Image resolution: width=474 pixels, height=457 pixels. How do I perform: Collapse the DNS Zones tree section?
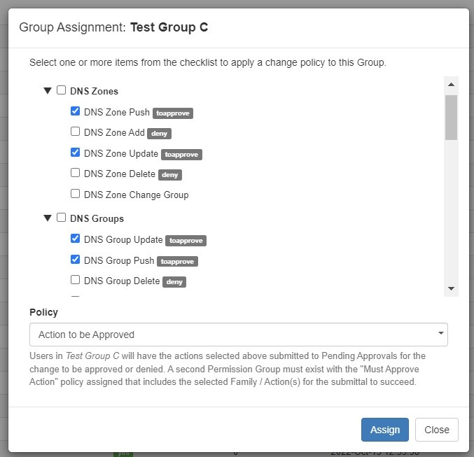[48, 90]
